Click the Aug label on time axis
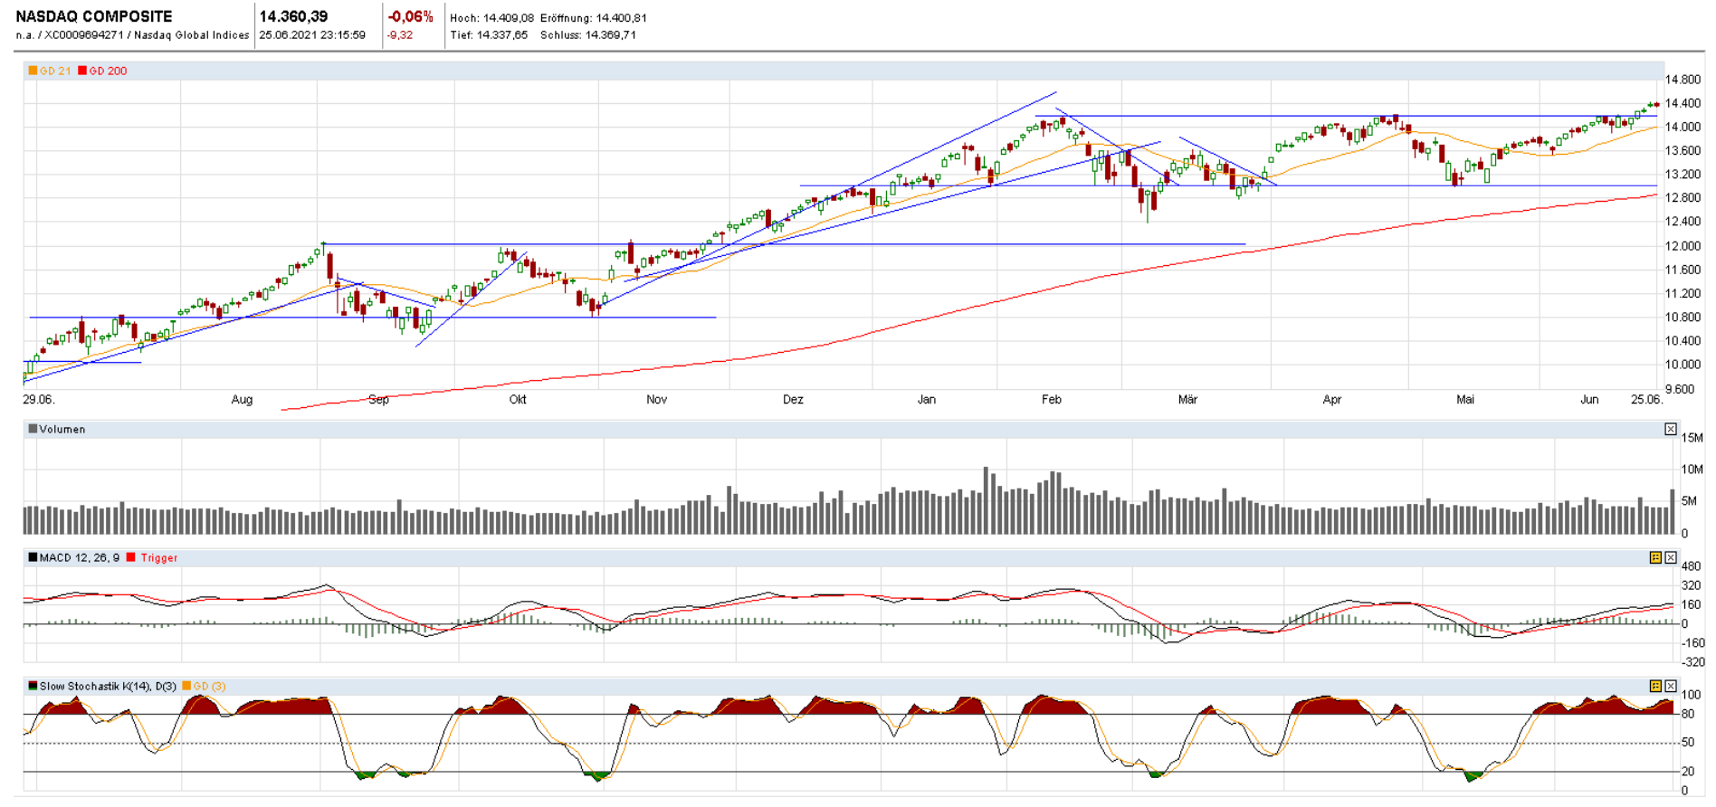Screen dimensions: 1716x807 pyautogui.click(x=242, y=400)
